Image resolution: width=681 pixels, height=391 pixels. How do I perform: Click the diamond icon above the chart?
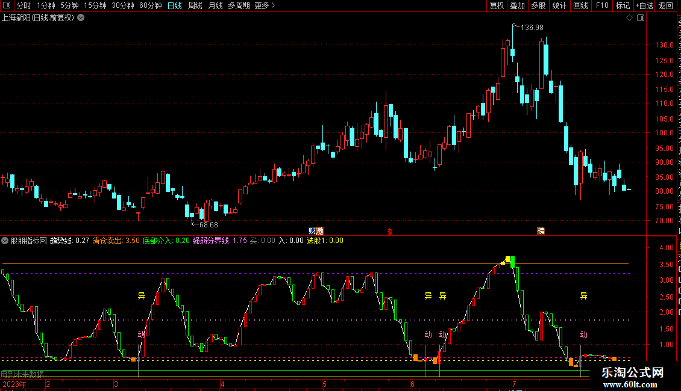[629, 18]
